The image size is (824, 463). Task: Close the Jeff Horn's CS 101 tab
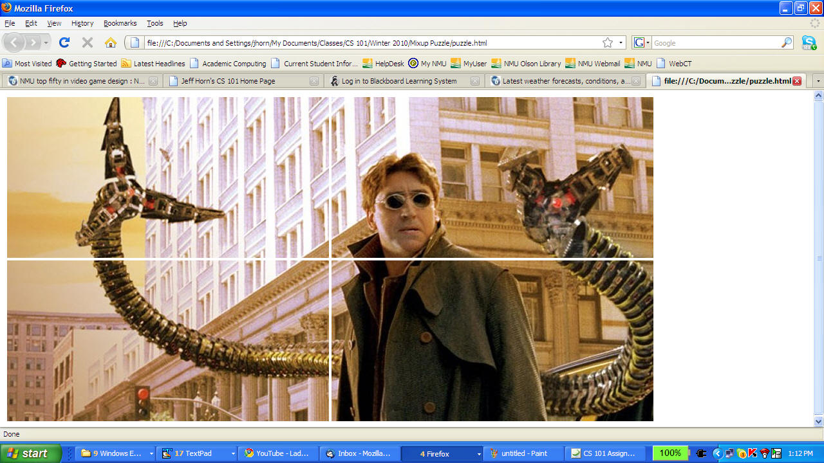coord(314,81)
